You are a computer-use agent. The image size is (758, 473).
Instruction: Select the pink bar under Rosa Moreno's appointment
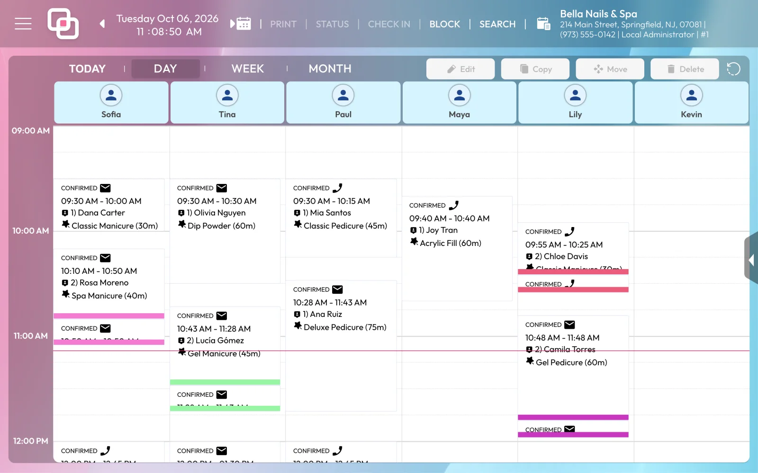(109, 315)
